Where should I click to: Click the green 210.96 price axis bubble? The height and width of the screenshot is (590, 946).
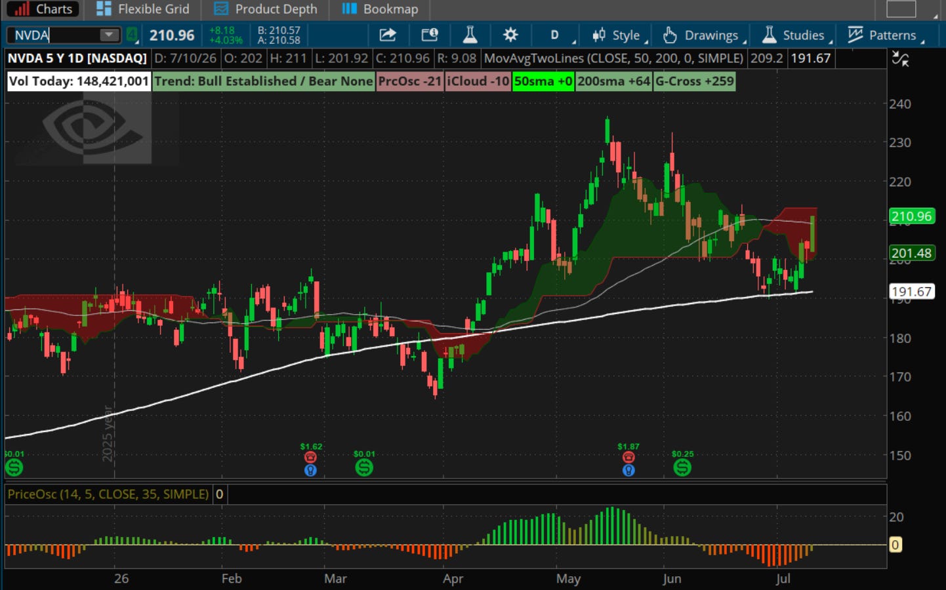[x=911, y=216]
